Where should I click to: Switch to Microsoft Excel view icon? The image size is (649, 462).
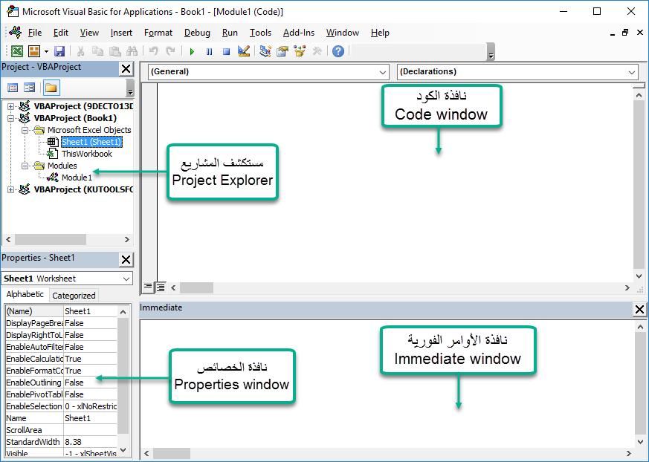click(x=17, y=51)
